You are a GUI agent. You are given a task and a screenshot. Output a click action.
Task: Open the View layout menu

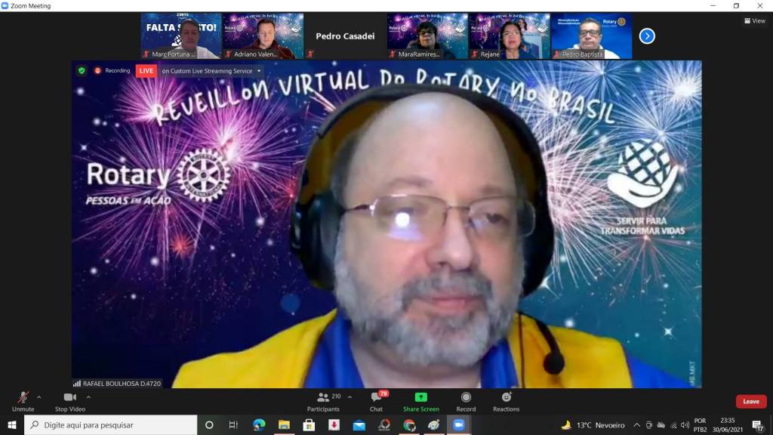(x=754, y=21)
